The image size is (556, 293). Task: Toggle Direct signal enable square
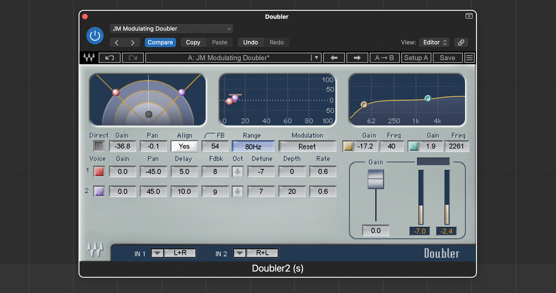click(x=99, y=146)
